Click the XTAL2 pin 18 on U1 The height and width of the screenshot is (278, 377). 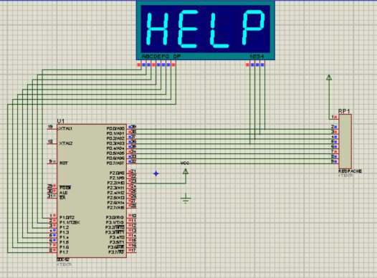52,143
